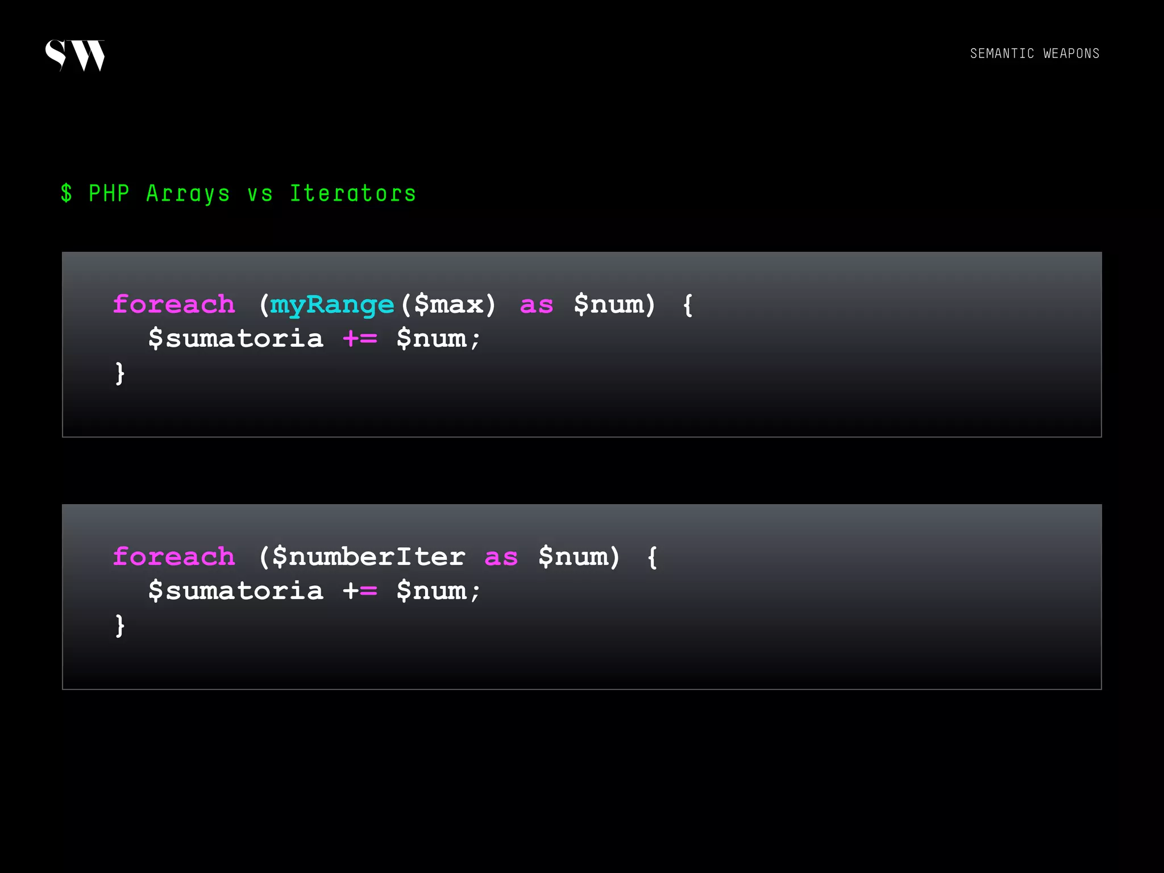Click '$num;' in the first code block

coord(439,339)
